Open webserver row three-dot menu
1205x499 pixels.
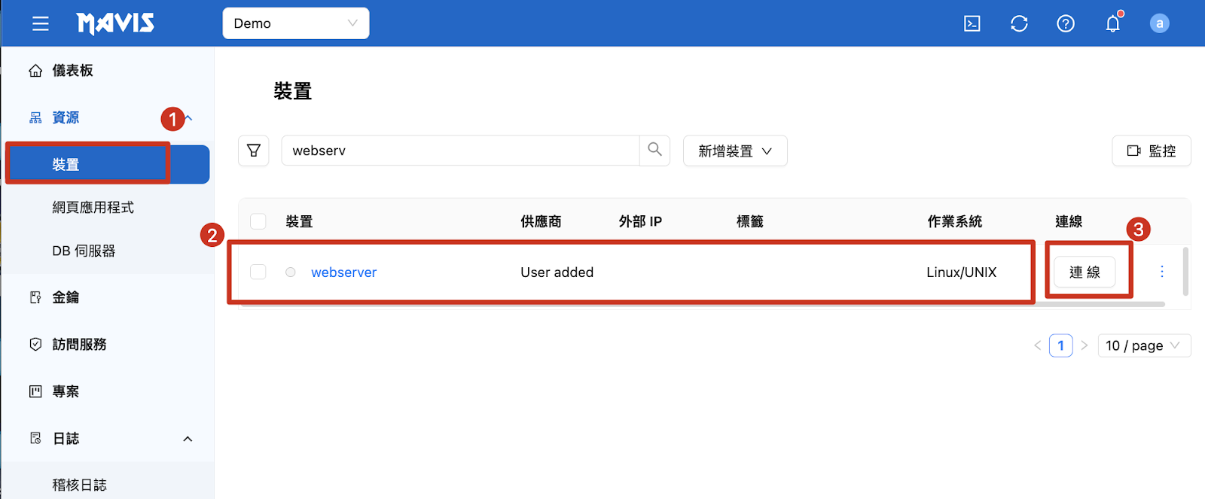point(1162,272)
